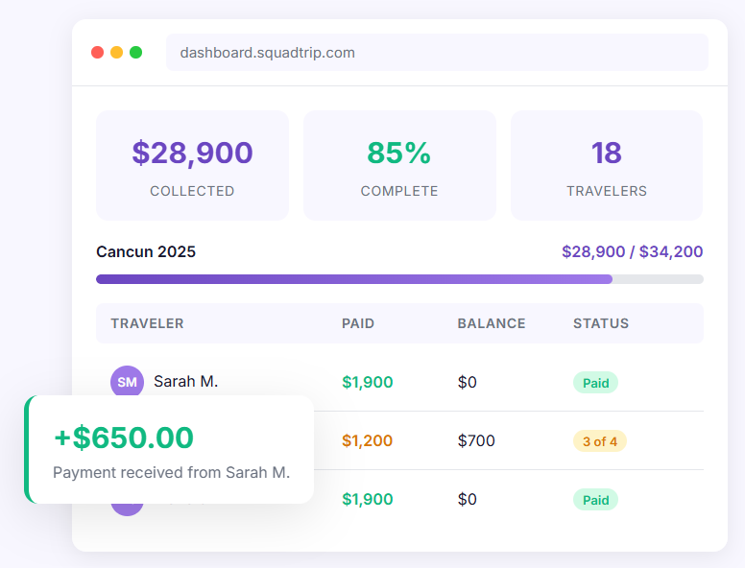Click the dashboard.squadtrip.com address bar
The height and width of the screenshot is (568, 745).
point(437,53)
